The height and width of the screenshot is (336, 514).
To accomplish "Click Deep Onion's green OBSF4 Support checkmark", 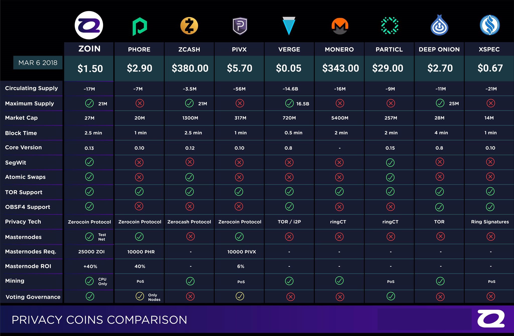I will (x=439, y=207).
